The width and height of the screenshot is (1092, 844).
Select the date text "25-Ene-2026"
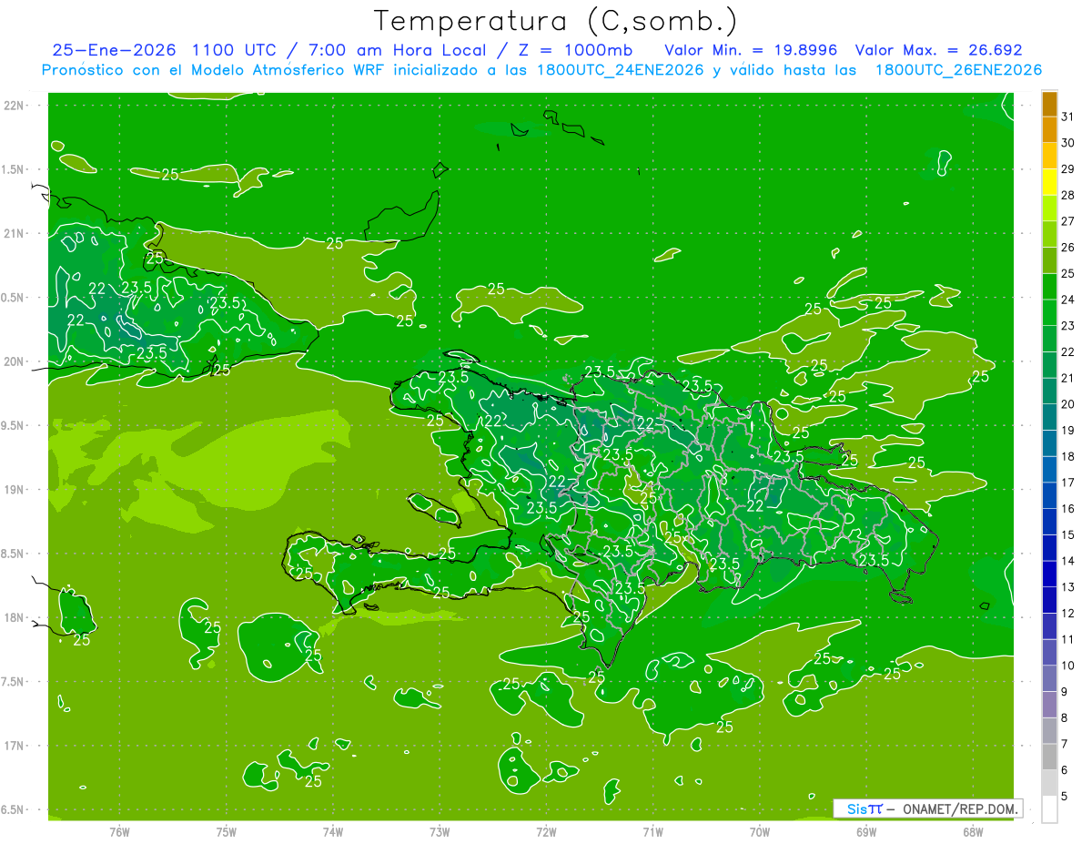115,51
